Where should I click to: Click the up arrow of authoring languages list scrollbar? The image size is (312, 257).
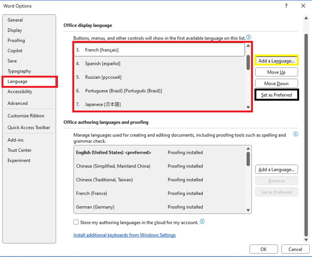click(248, 149)
